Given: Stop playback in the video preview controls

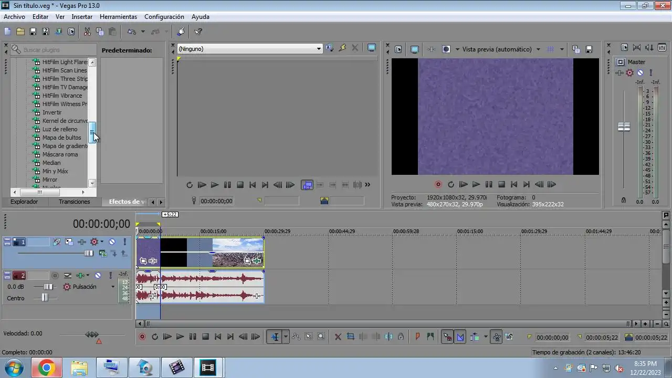Looking at the screenshot, I should tap(501, 184).
